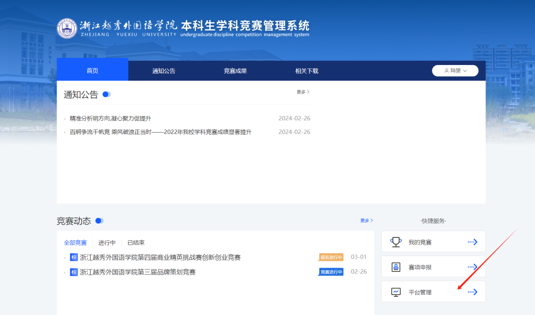Click 更多 in the 通知公告 section
535x315 pixels.
pyautogui.click(x=303, y=92)
